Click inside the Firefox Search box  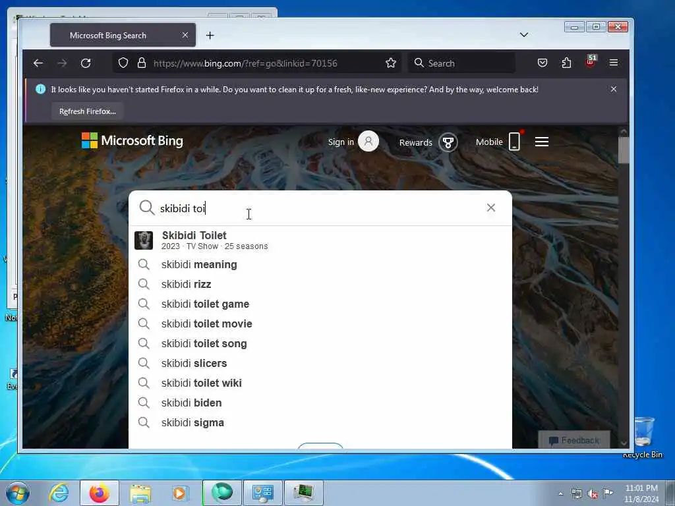point(461,63)
